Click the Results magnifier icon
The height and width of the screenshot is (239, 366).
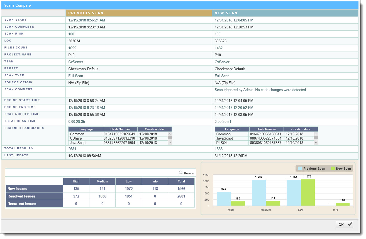181,173
